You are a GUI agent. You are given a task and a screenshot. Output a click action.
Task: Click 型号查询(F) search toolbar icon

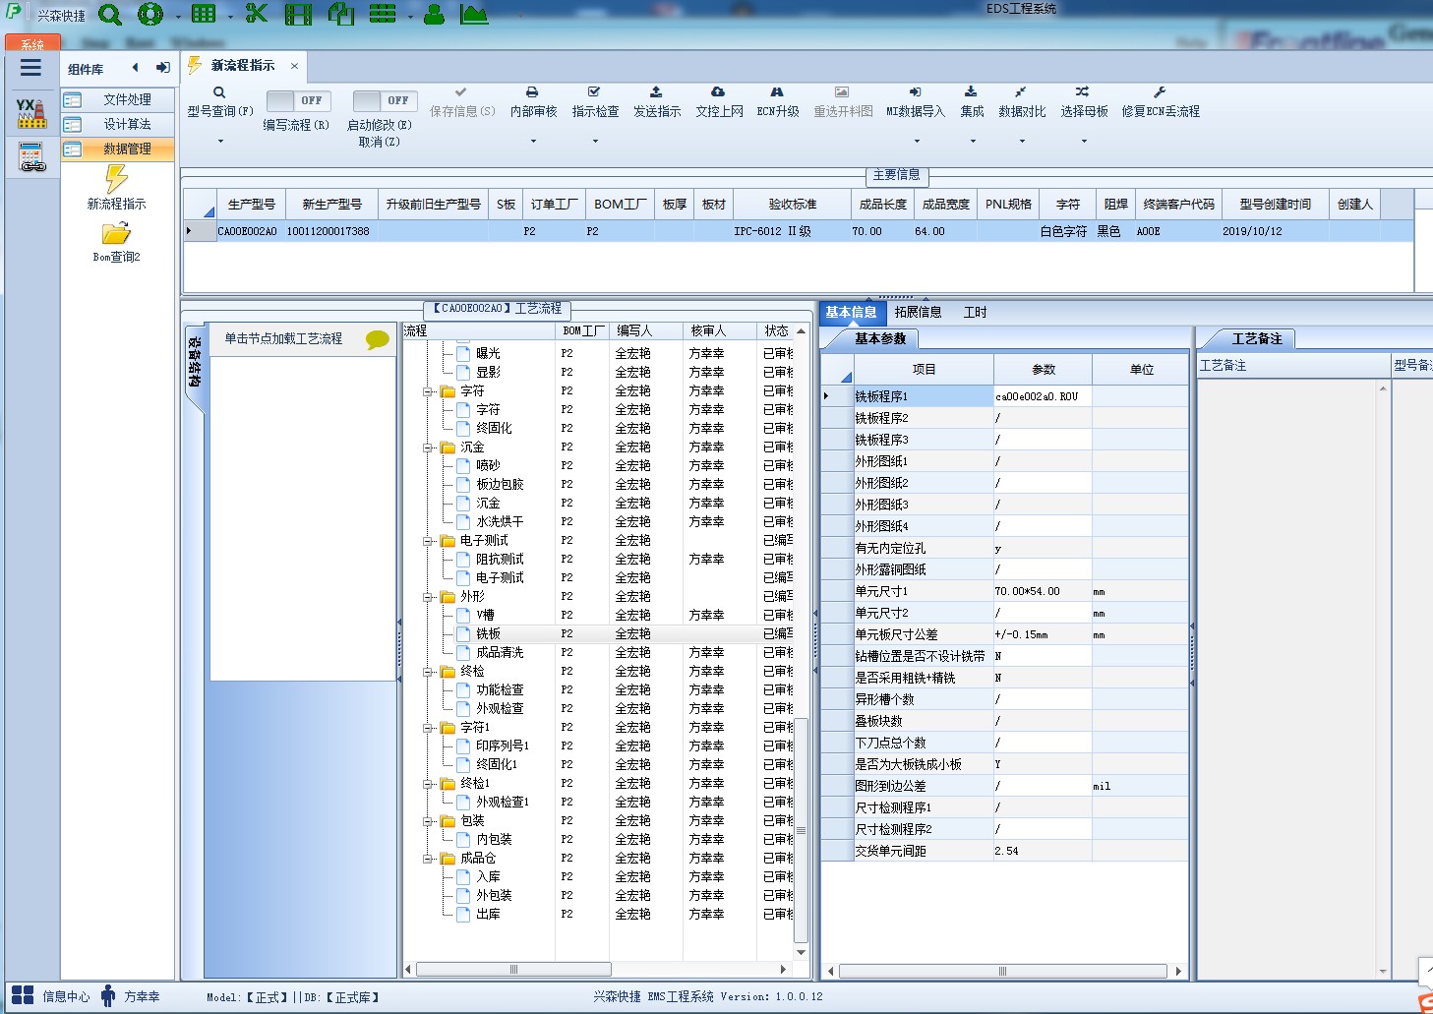tap(219, 92)
